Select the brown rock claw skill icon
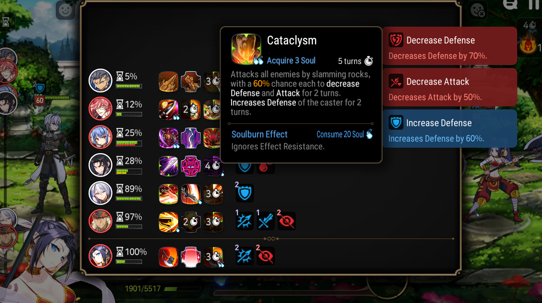The image size is (542, 303). click(x=191, y=82)
